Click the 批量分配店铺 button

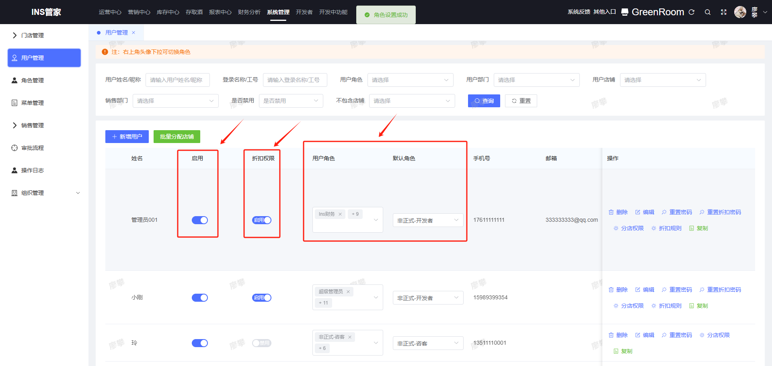[177, 137]
